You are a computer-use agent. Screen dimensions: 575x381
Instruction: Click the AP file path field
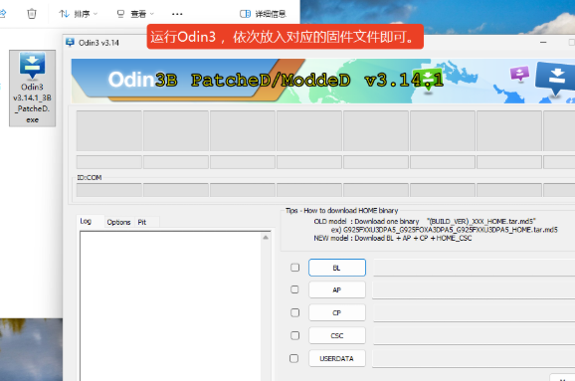(474, 290)
